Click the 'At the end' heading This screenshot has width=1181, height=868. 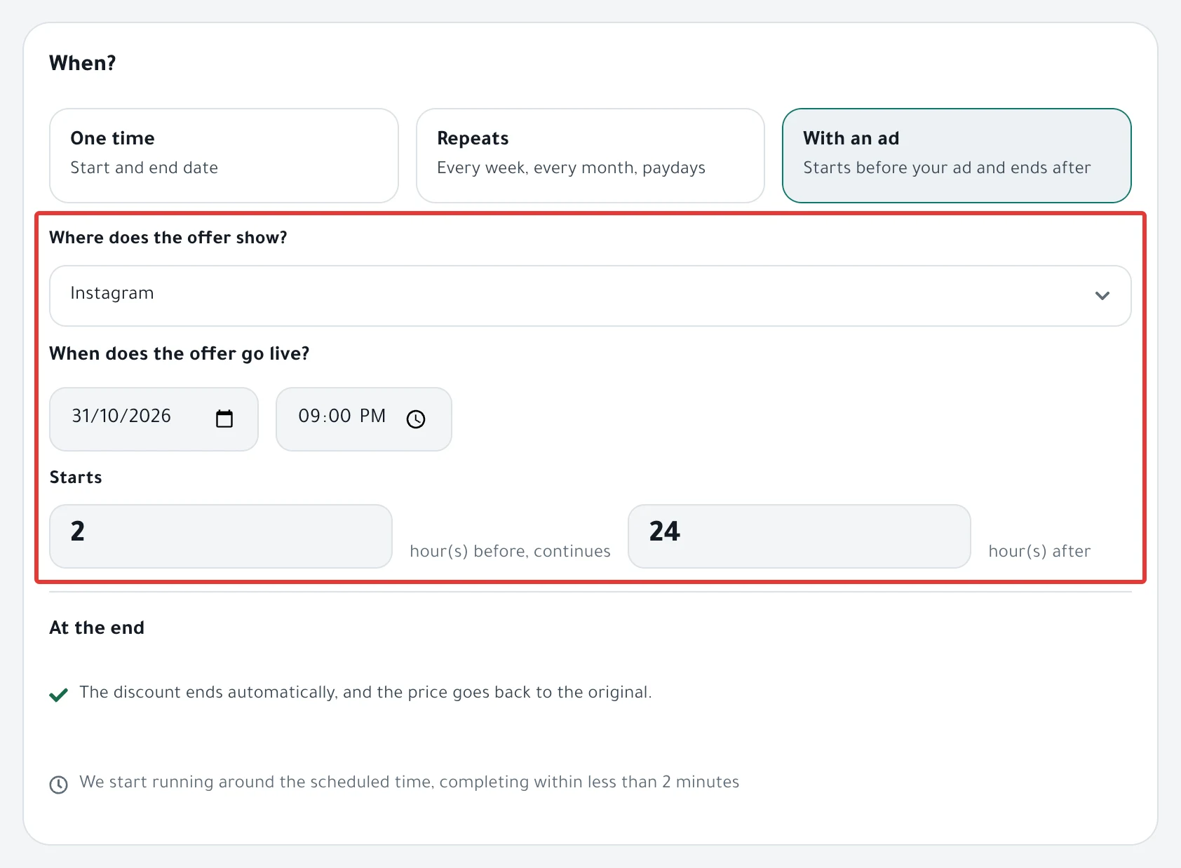[x=97, y=628]
